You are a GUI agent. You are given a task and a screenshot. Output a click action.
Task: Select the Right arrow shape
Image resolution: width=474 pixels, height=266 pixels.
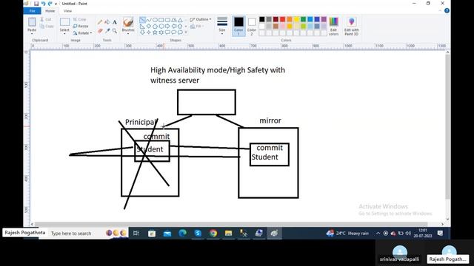(167, 27)
